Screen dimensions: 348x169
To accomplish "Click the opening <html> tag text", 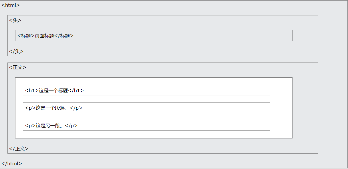I will coord(11,5).
